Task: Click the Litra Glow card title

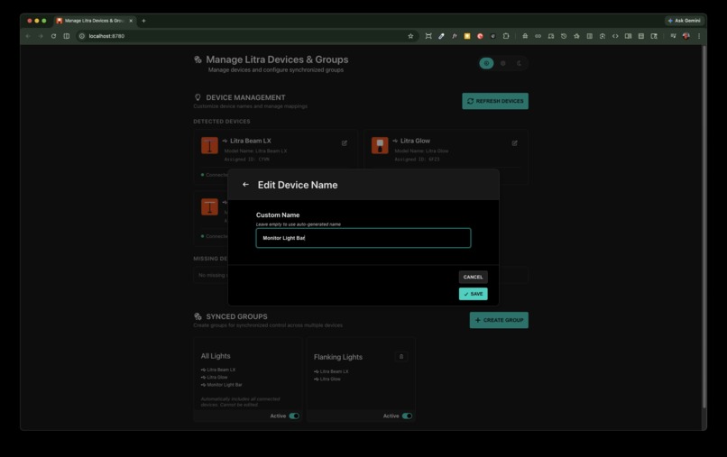Action: (x=415, y=141)
